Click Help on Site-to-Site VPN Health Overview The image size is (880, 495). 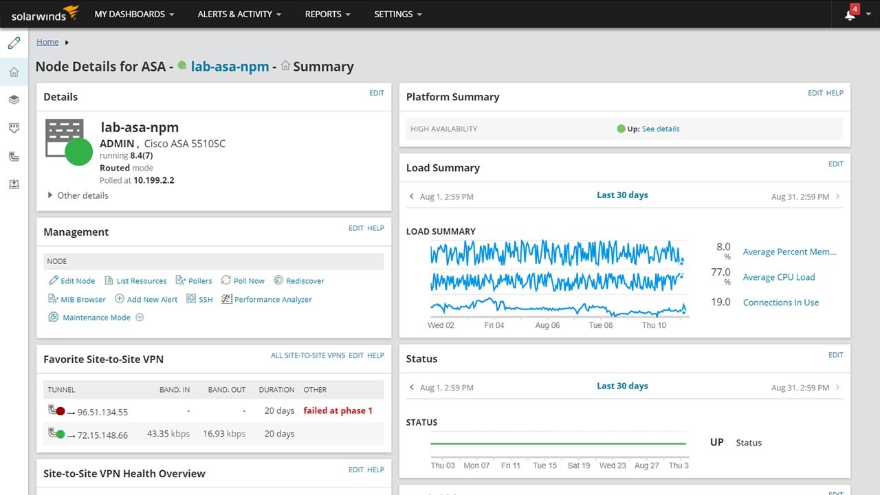click(x=375, y=470)
